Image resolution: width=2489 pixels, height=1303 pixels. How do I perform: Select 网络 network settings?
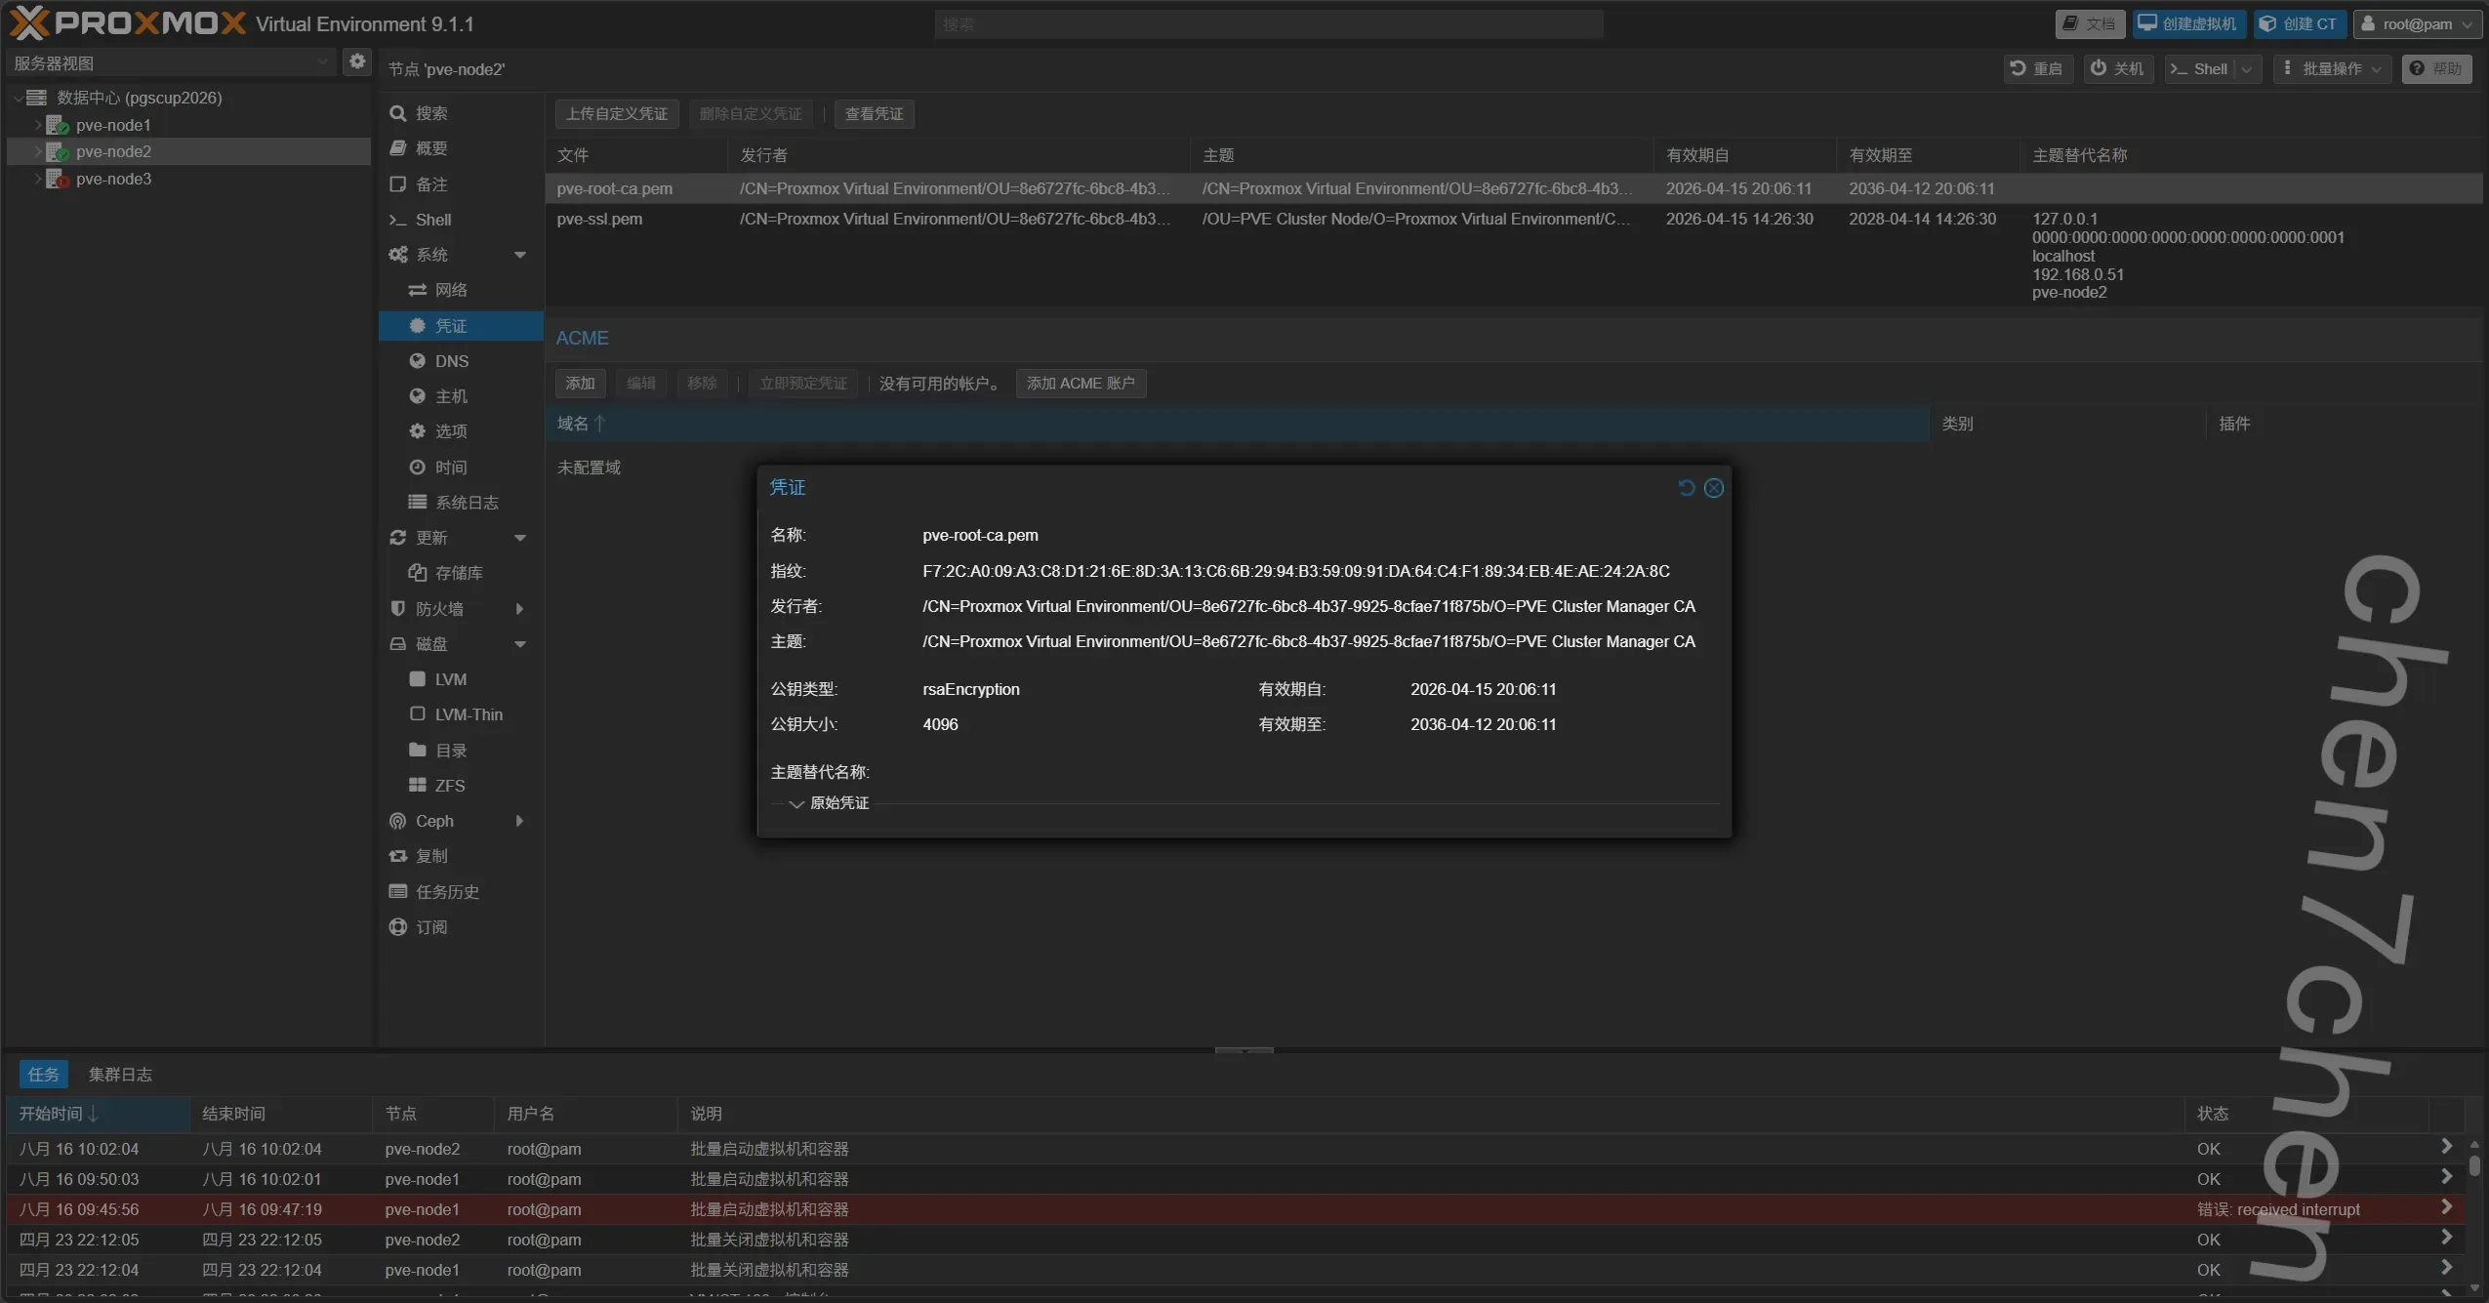461,290
